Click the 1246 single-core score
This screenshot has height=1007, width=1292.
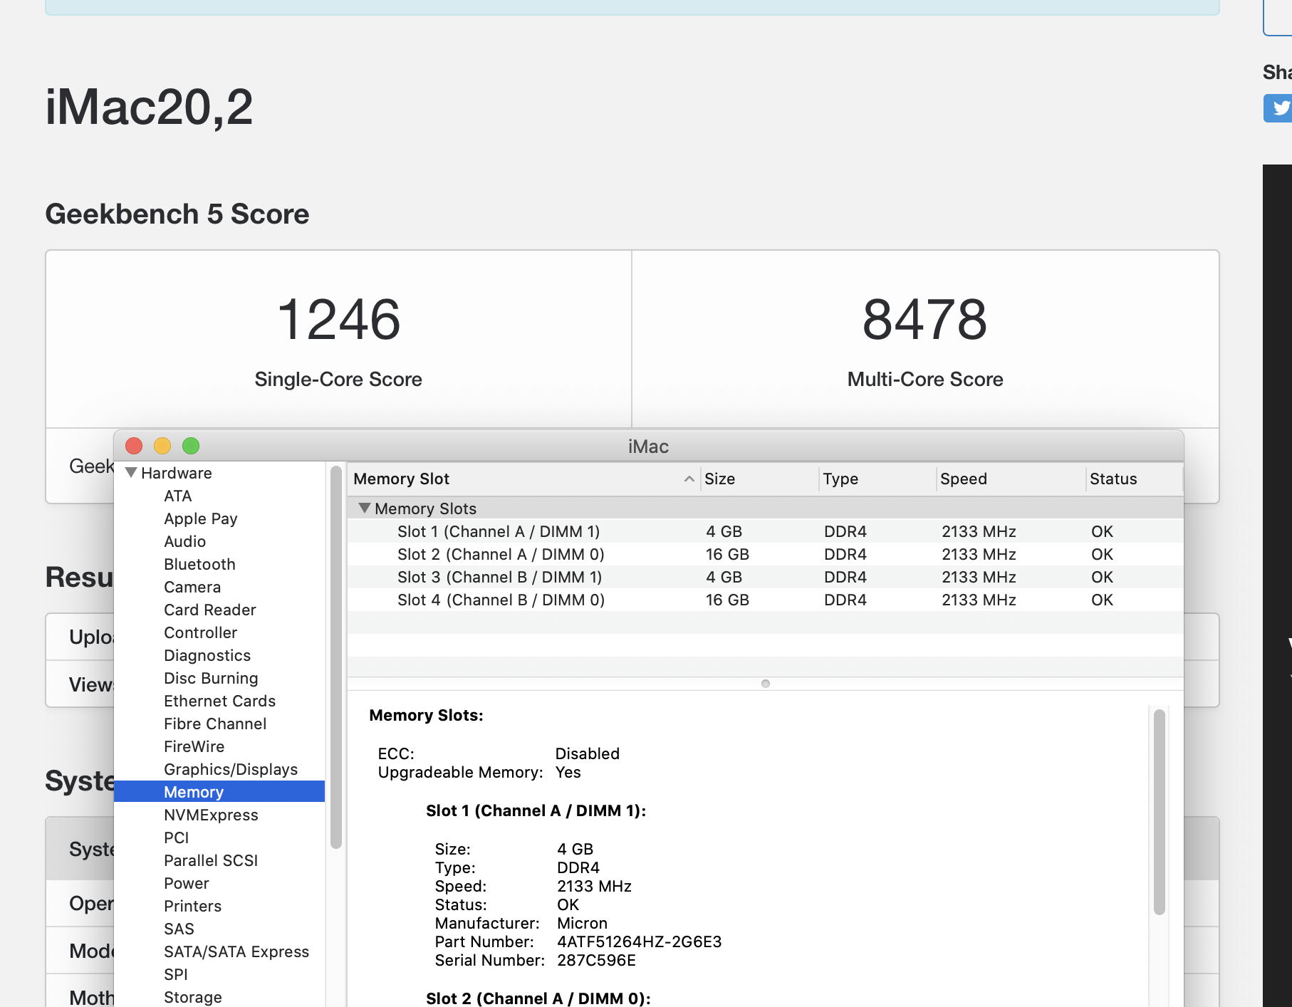[x=338, y=319]
